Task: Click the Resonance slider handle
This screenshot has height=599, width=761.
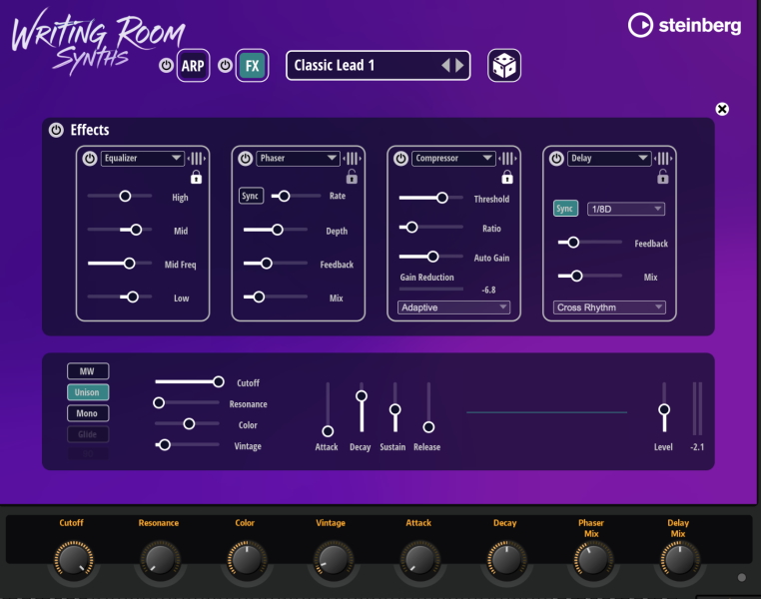Action: (159, 402)
